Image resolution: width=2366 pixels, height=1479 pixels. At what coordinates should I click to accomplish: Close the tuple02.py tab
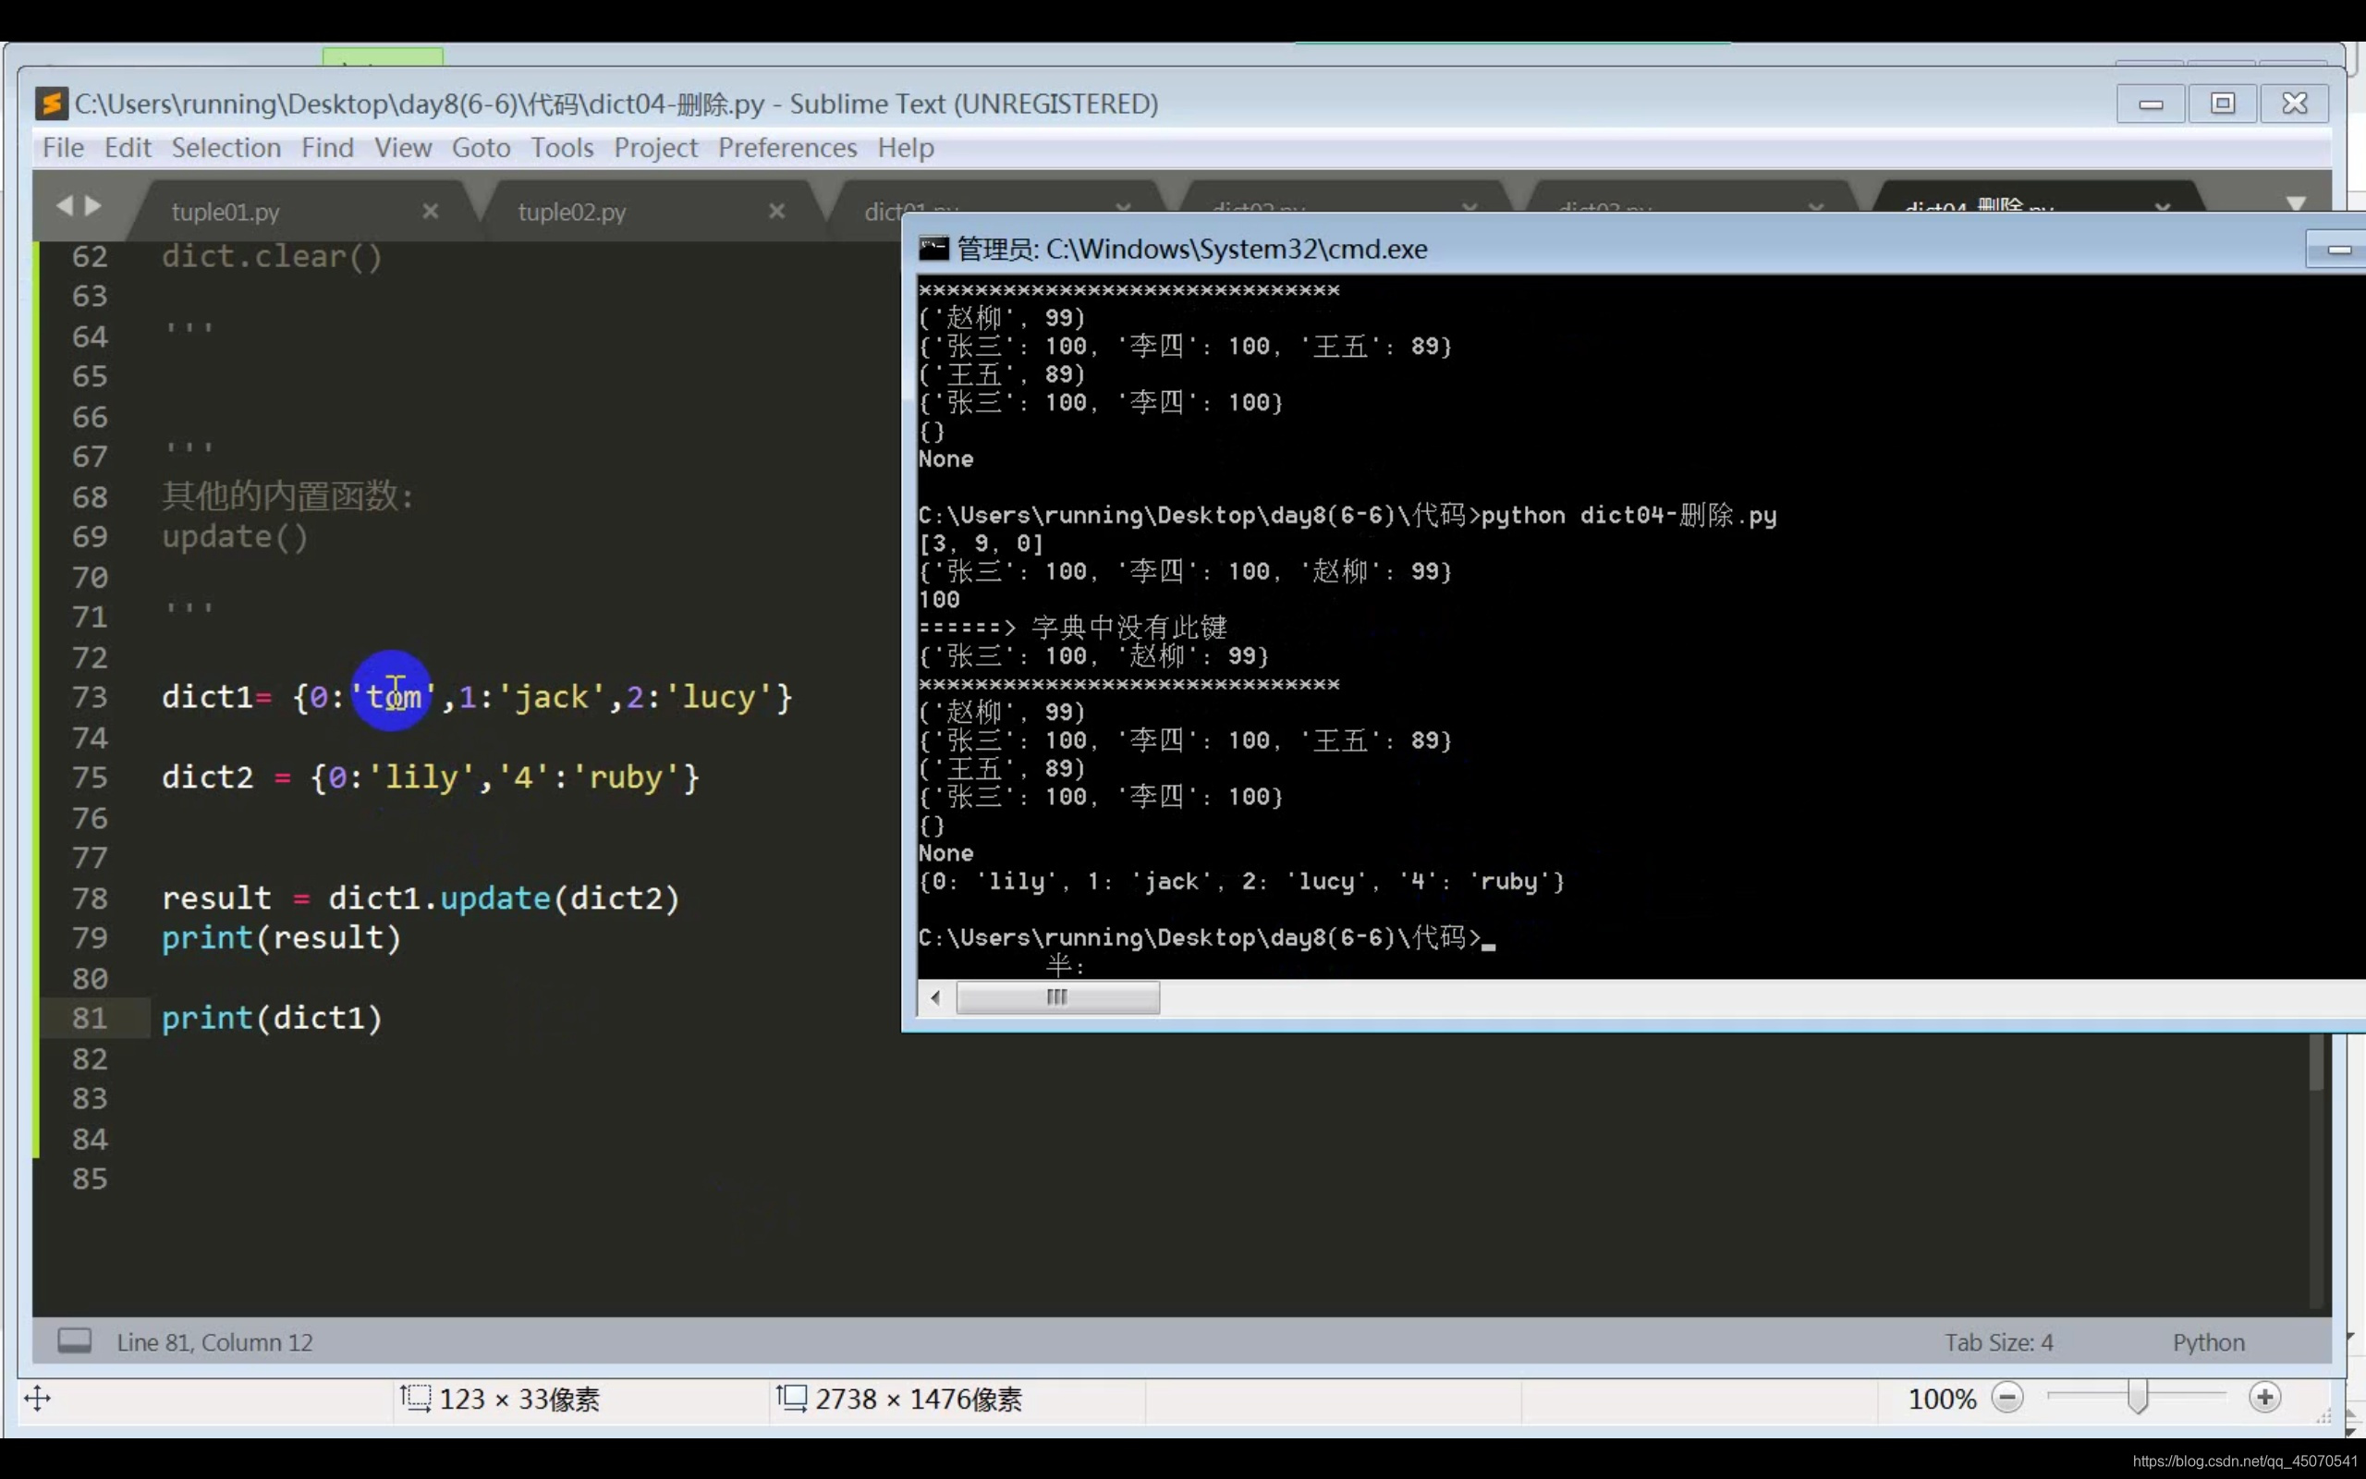point(777,212)
